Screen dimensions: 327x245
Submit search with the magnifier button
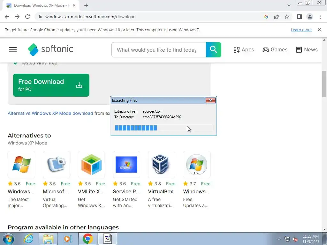pyautogui.click(x=214, y=50)
